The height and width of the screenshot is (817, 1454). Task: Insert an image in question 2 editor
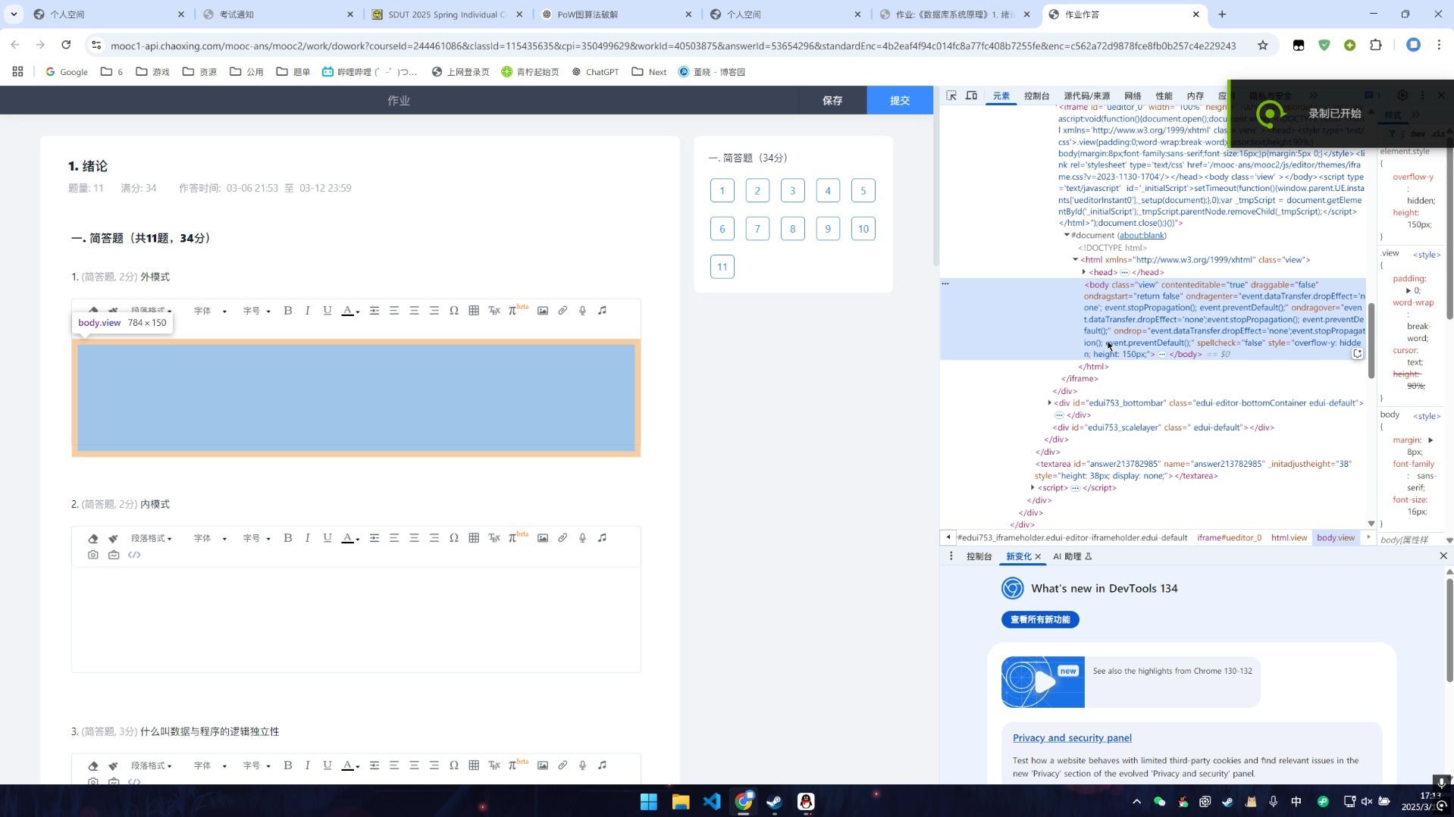pyautogui.click(x=543, y=538)
